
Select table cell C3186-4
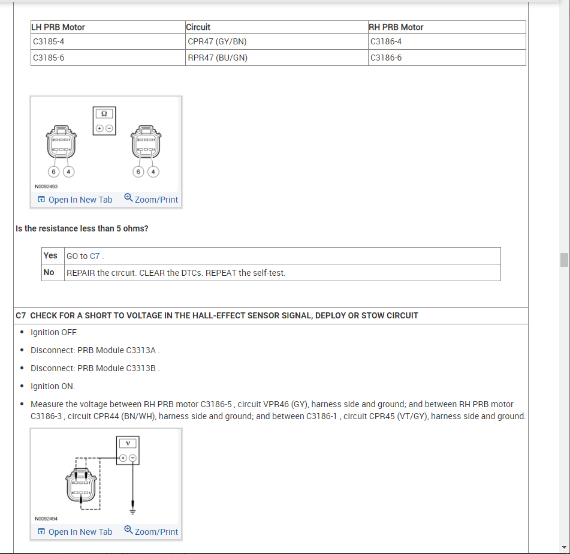[x=447, y=41]
